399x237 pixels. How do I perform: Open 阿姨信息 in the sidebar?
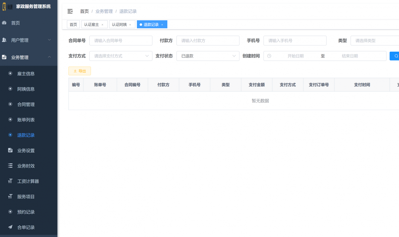[x=29, y=89]
